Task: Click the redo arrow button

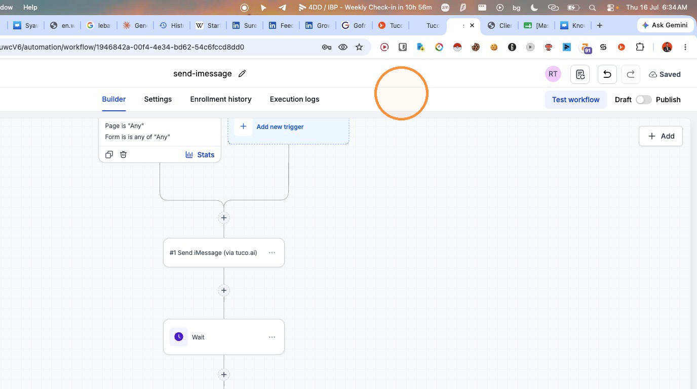Action: tap(631, 74)
